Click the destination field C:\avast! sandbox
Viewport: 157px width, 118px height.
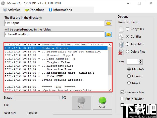click(x=54, y=34)
